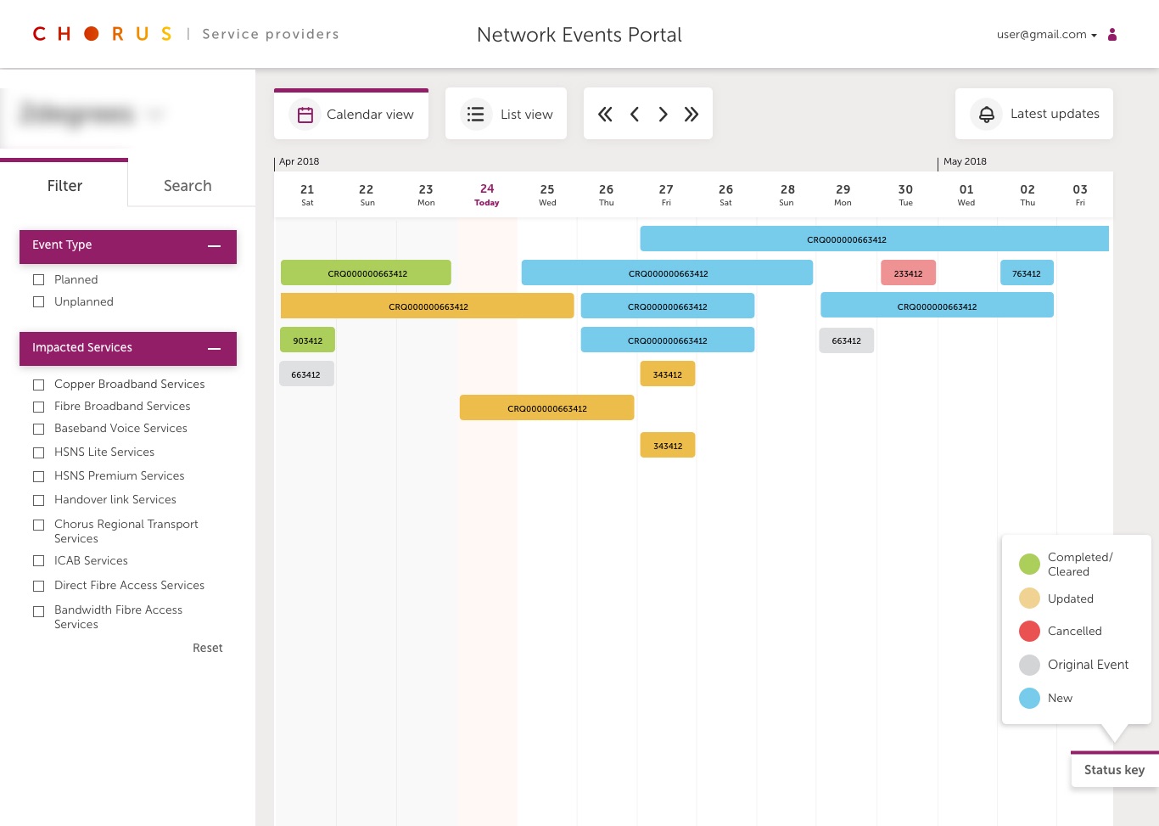1159x826 pixels.
Task: Select Handover link Services checkbox
Action: click(x=38, y=500)
